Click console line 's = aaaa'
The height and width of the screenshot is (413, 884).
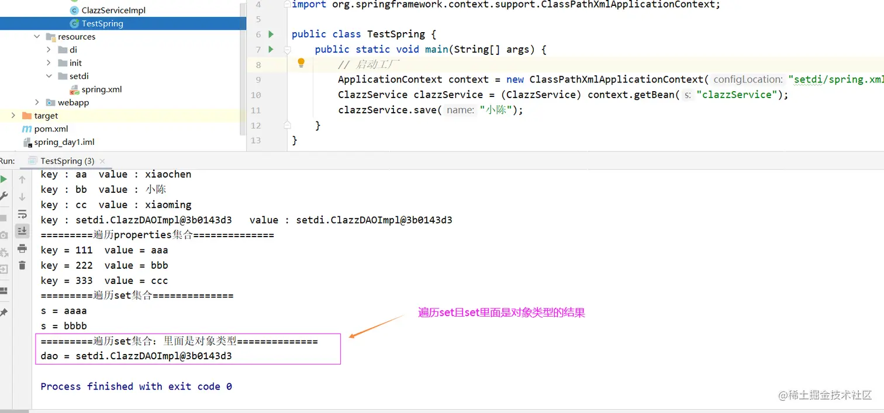click(64, 311)
